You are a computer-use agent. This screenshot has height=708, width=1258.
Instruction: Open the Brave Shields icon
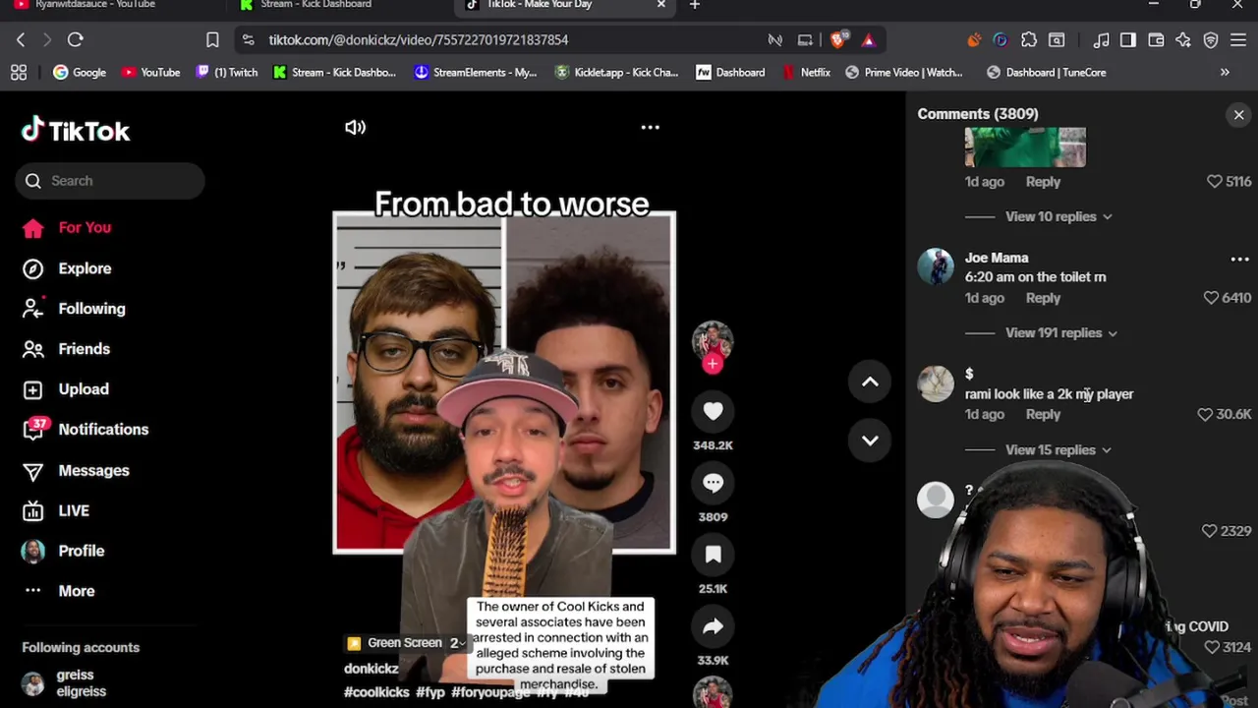(x=837, y=39)
